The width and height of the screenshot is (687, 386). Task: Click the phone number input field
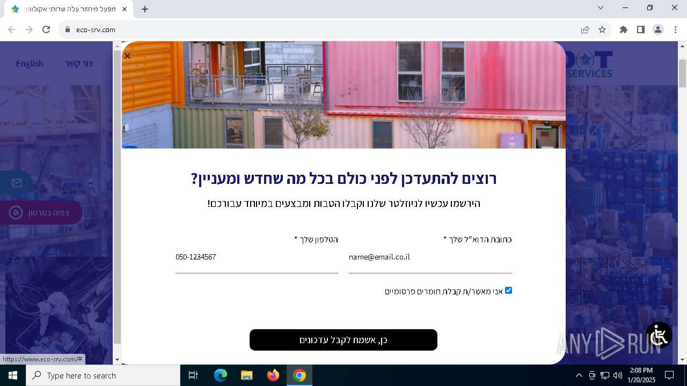tap(257, 257)
